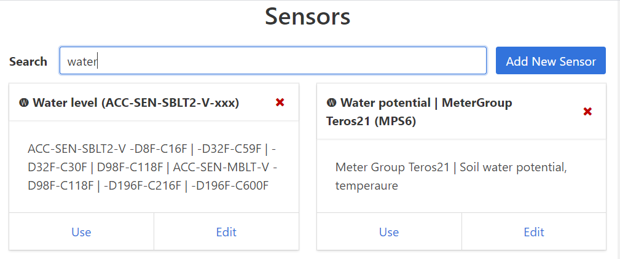The image size is (620, 259).
Task: Edit the Water level sensor
Action: (226, 232)
